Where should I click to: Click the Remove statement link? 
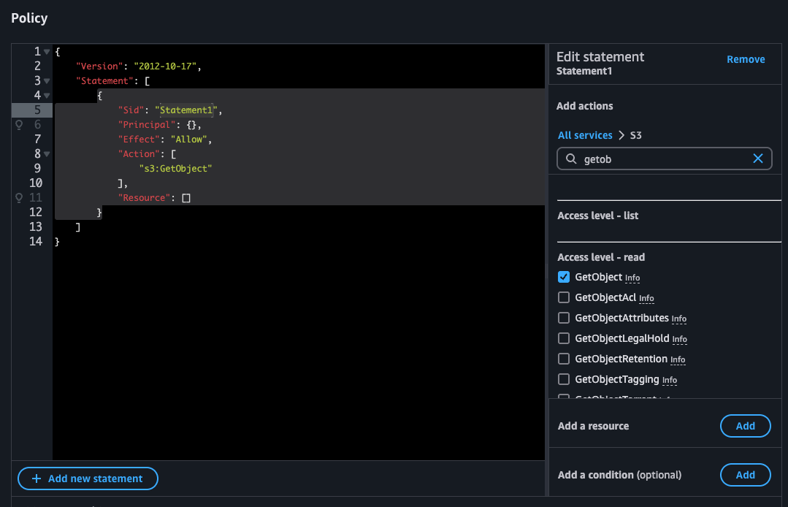click(746, 59)
